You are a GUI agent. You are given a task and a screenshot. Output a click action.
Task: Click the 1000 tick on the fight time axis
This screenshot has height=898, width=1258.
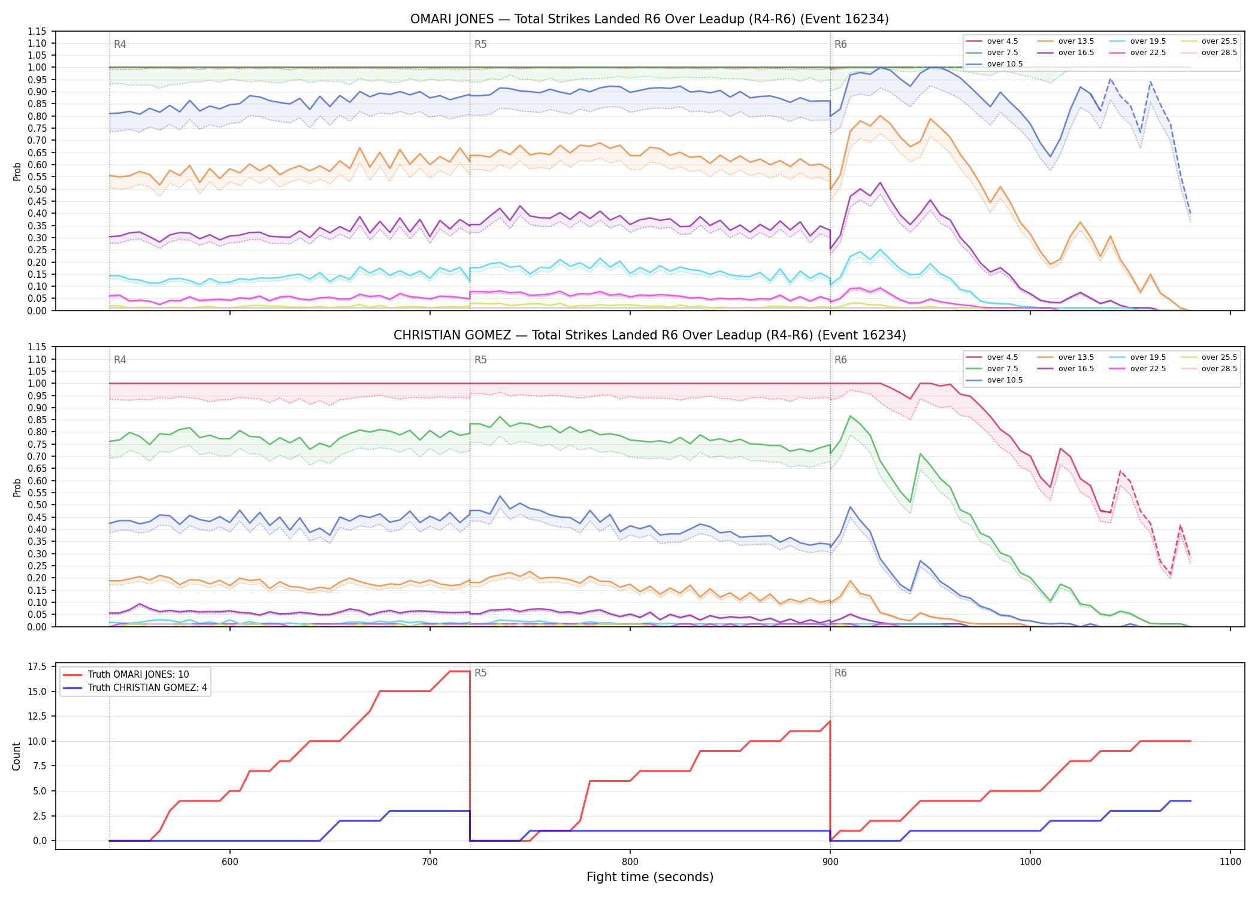1030,861
